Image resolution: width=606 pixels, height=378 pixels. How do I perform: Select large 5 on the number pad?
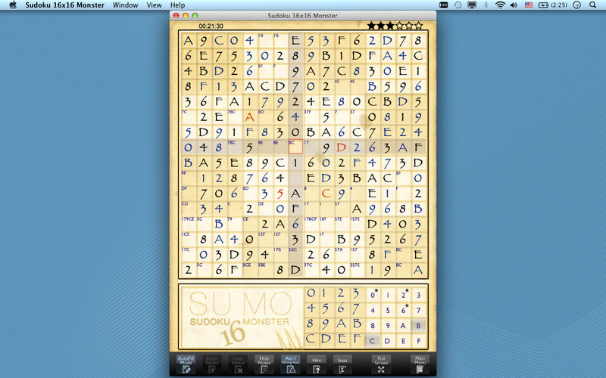tap(326, 308)
